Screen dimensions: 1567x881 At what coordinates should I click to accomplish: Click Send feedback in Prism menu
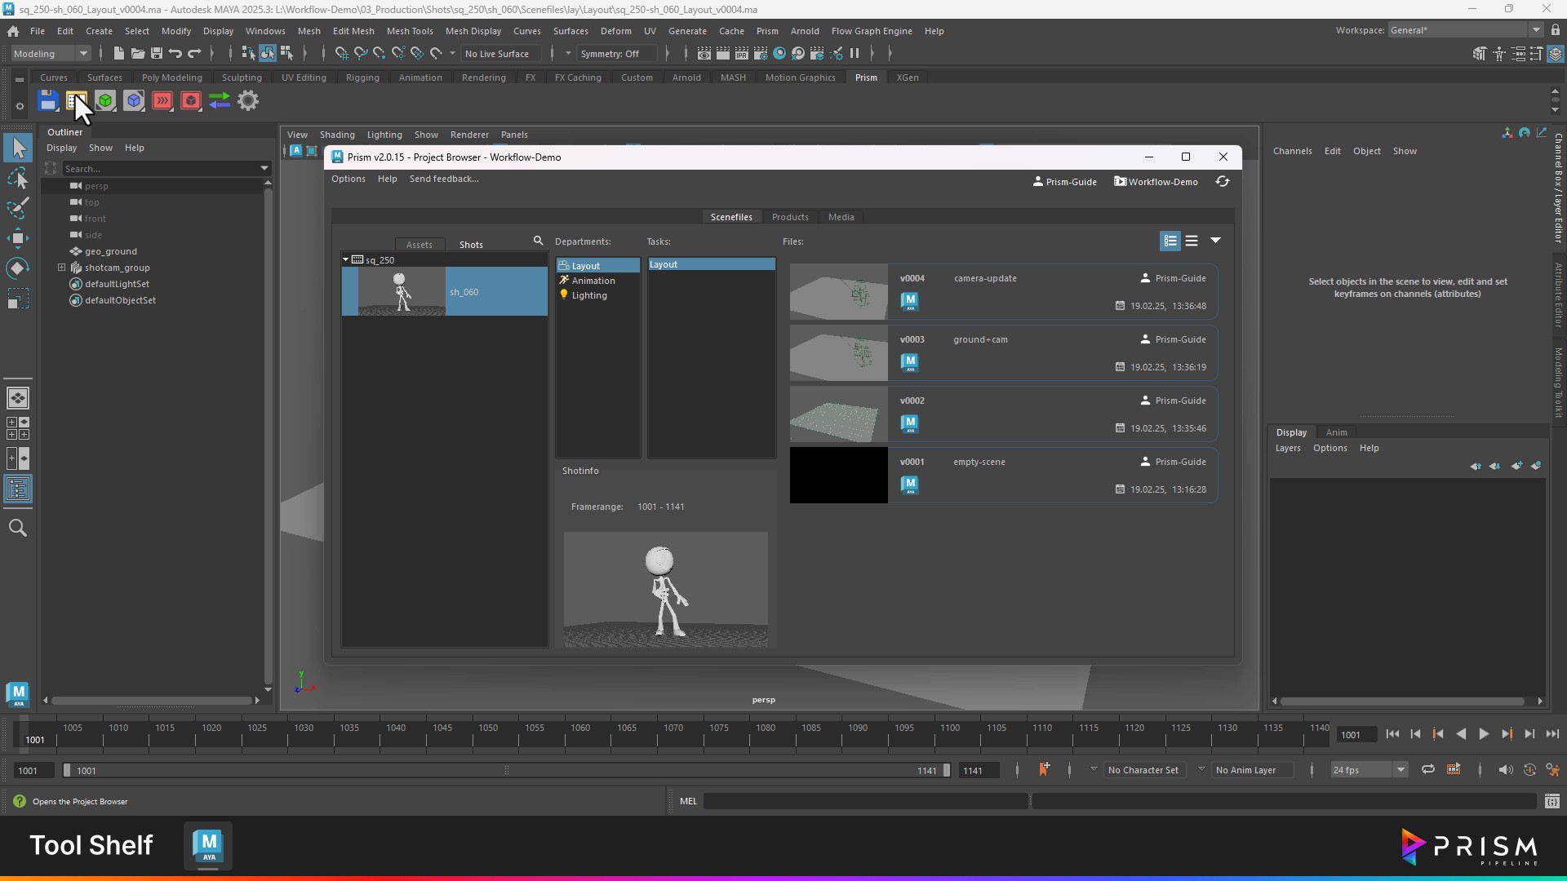[443, 179]
